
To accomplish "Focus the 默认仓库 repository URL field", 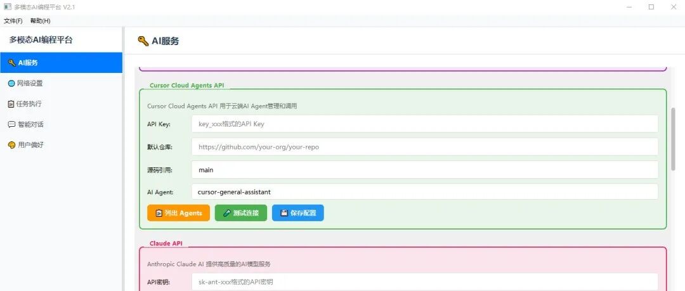I will (x=424, y=147).
